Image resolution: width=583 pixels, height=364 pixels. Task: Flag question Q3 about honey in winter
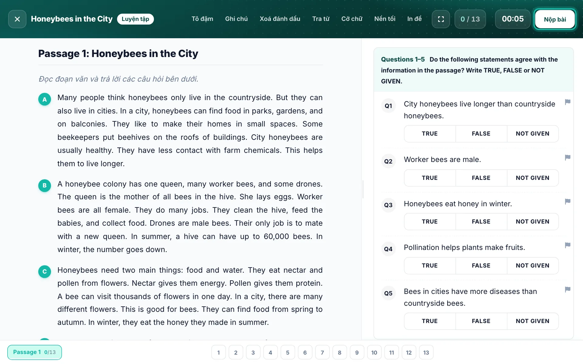pyautogui.click(x=568, y=201)
